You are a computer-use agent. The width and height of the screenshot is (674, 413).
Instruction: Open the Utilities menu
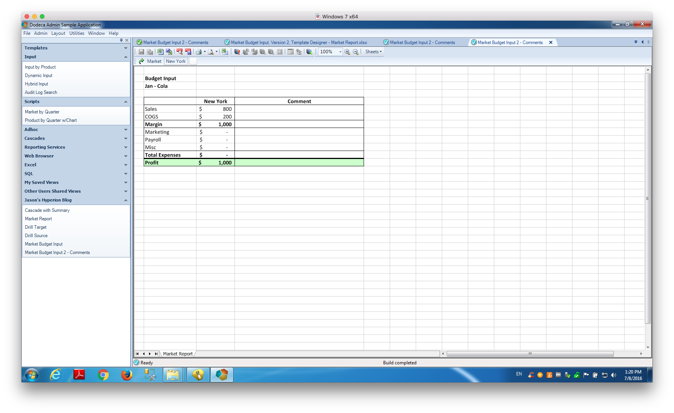tap(77, 33)
